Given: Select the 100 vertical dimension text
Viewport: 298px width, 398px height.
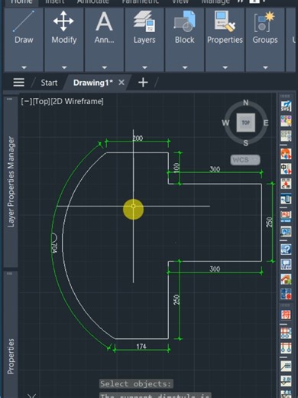Looking at the screenshot, I should (x=176, y=168).
